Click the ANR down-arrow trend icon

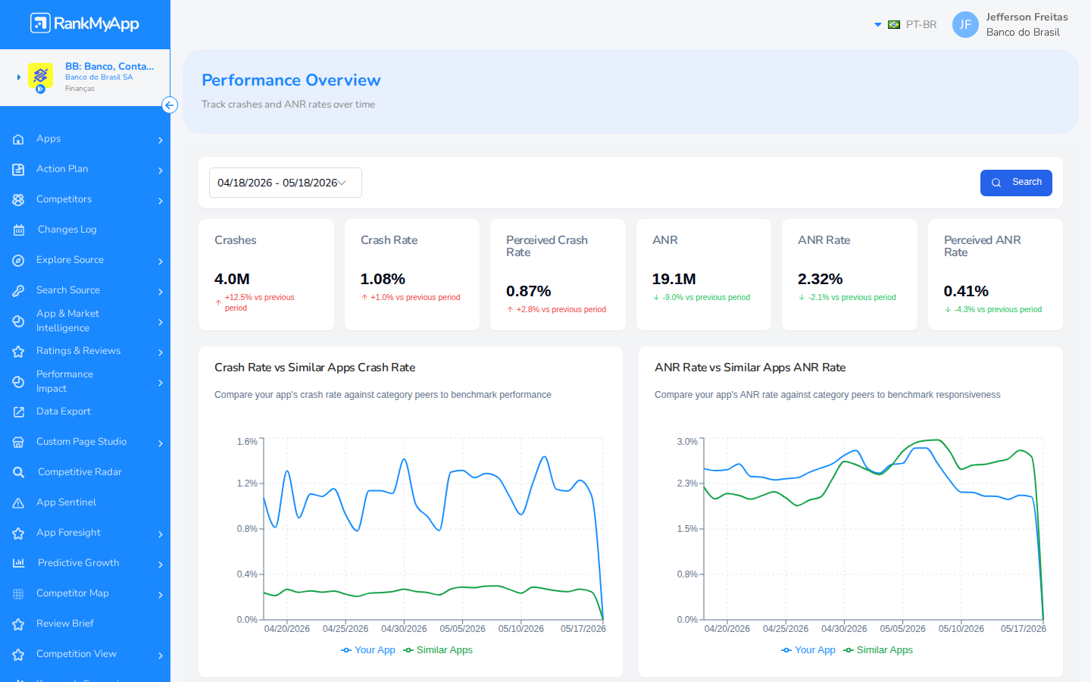(x=656, y=298)
